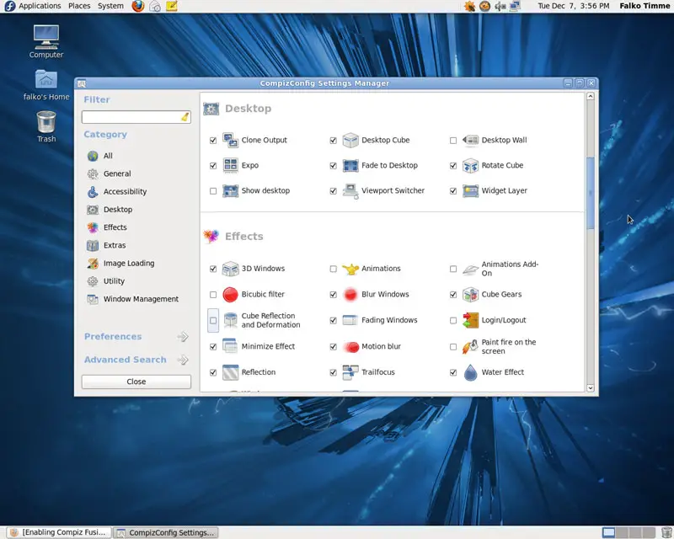Expand the Preferences section arrow
This screenshot has width=674, height=539.
pos(183,337)
